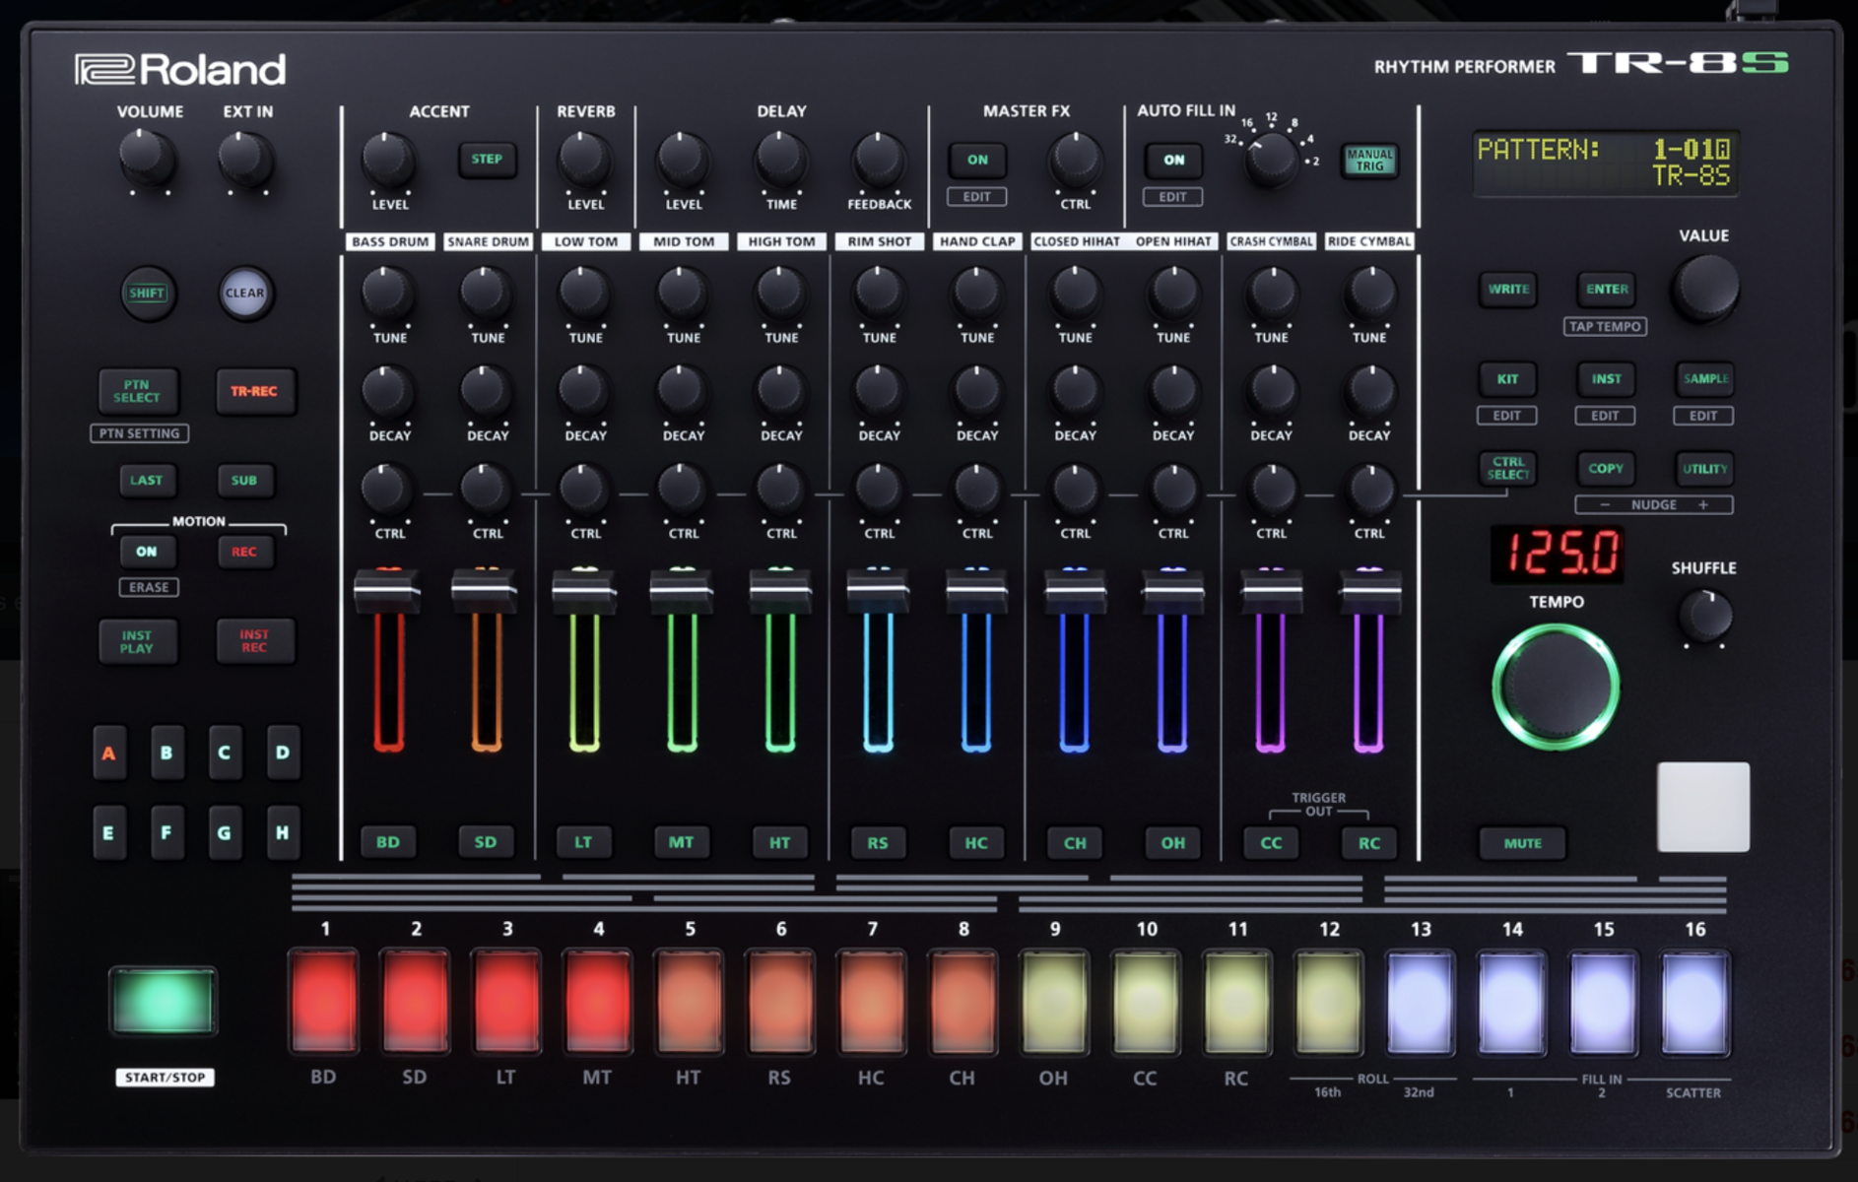Toggle AUTO FILL IN ON button
This screenshot has height=1182, width=1858.
[1173, 160]
